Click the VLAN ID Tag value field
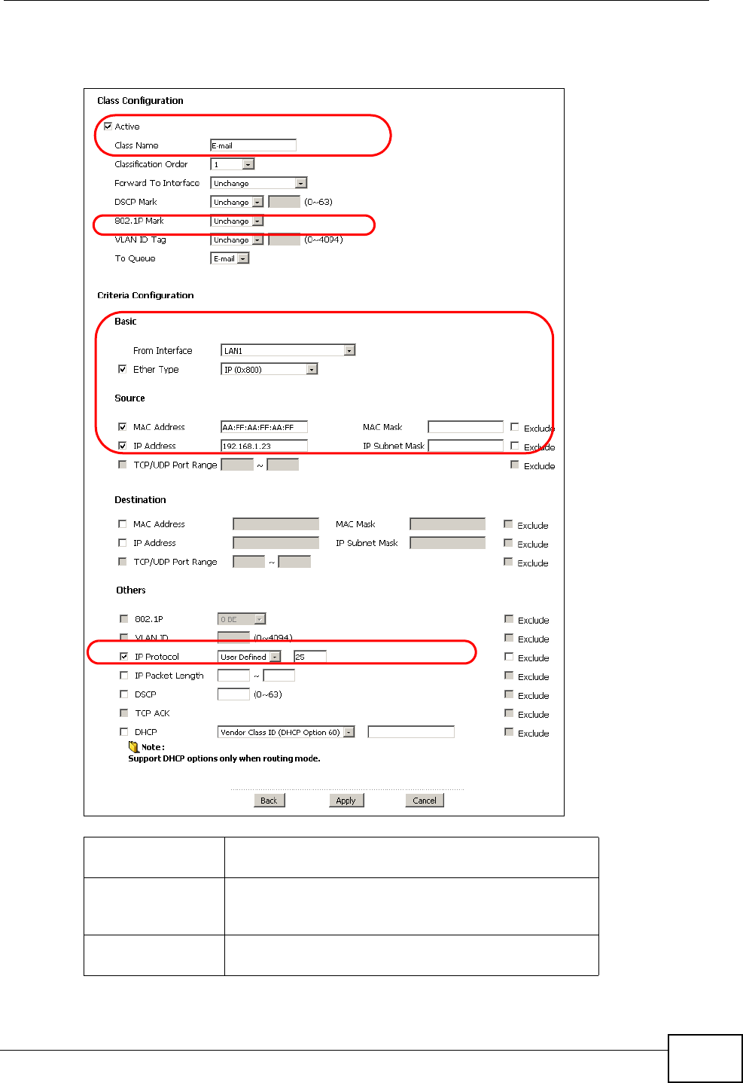Viewport: 743px width, 1083px height. [x=285, y=239]
